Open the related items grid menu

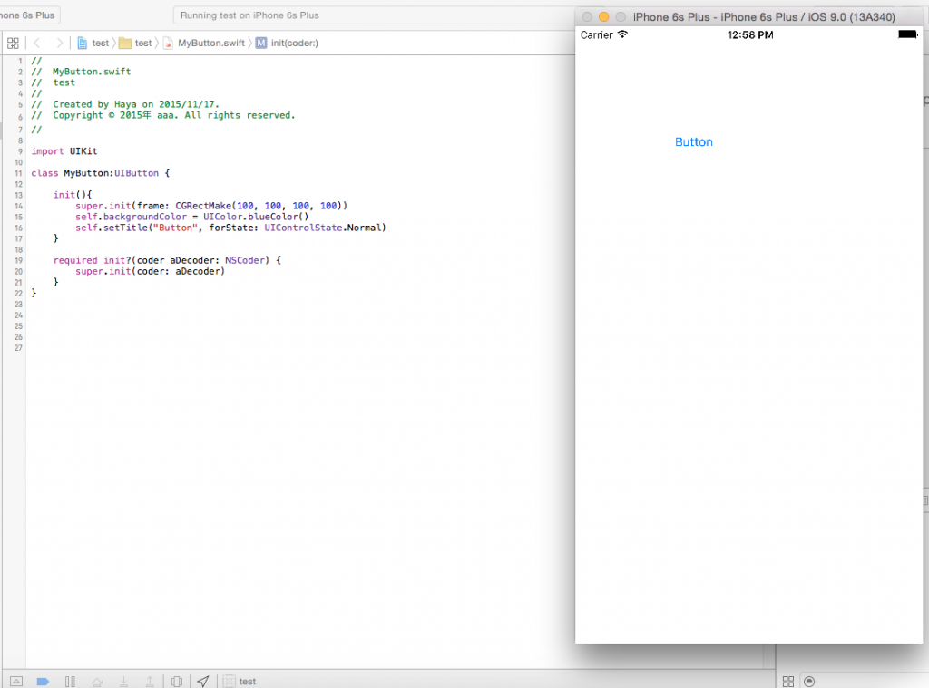[13, 43]
